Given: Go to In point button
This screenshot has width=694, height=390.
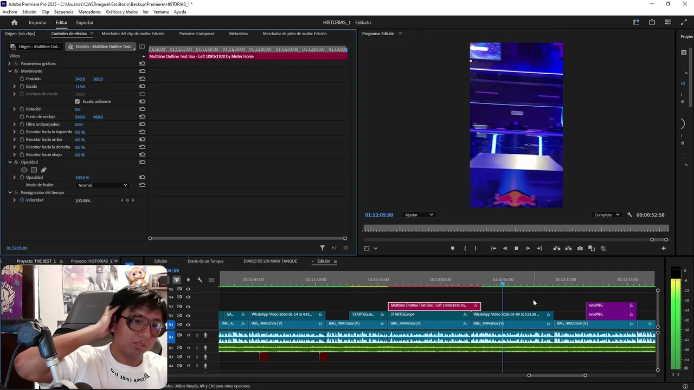Looking at the screenshot, I should point(493,248).
